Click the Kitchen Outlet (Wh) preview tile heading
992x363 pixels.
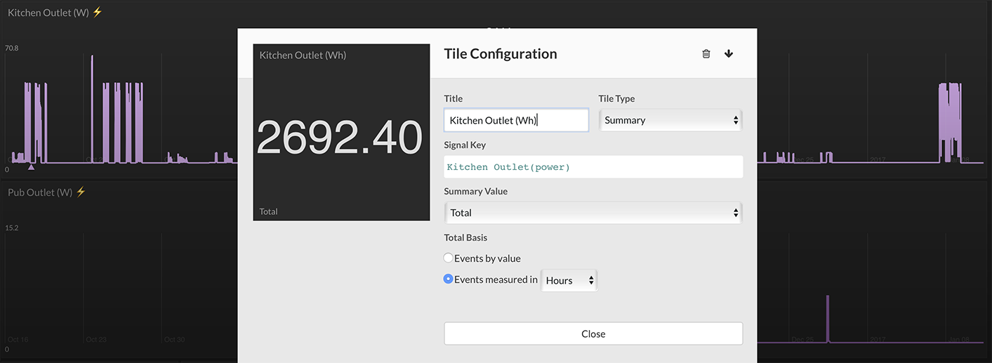coord(303,55)
